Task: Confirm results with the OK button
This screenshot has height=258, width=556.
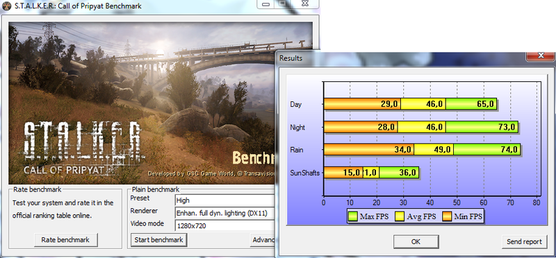Action: click(416, 242)
